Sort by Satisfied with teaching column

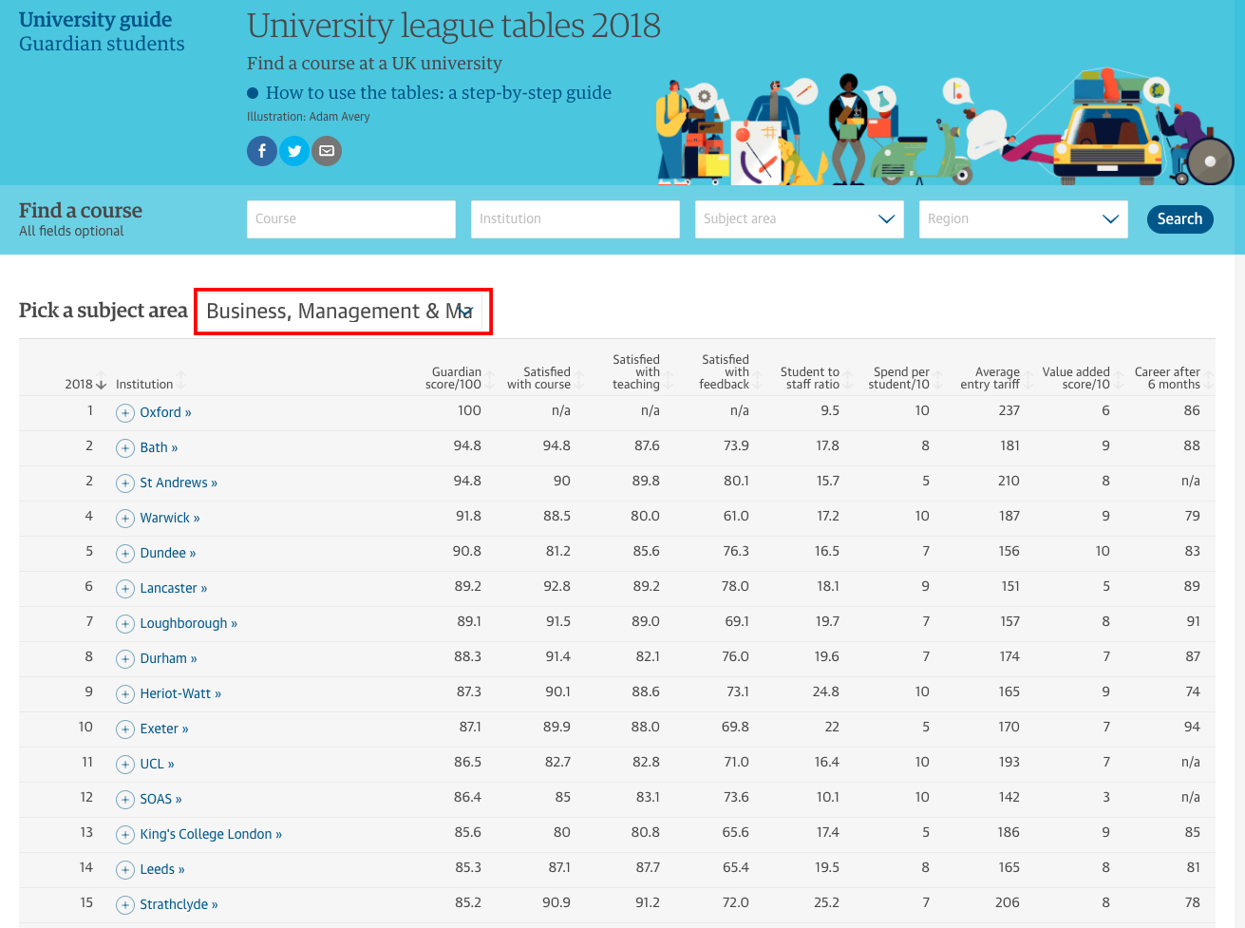click(669, 381)
